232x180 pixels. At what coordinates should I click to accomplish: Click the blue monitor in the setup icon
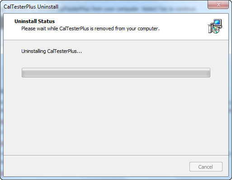coord(218,23)
